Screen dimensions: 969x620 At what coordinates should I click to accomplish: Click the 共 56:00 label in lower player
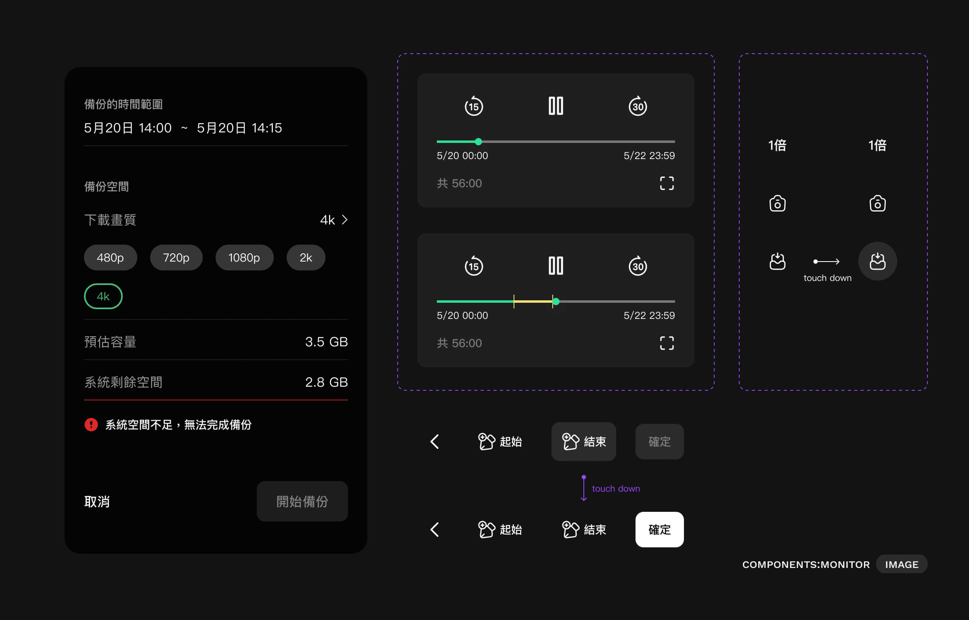point(459,343)
